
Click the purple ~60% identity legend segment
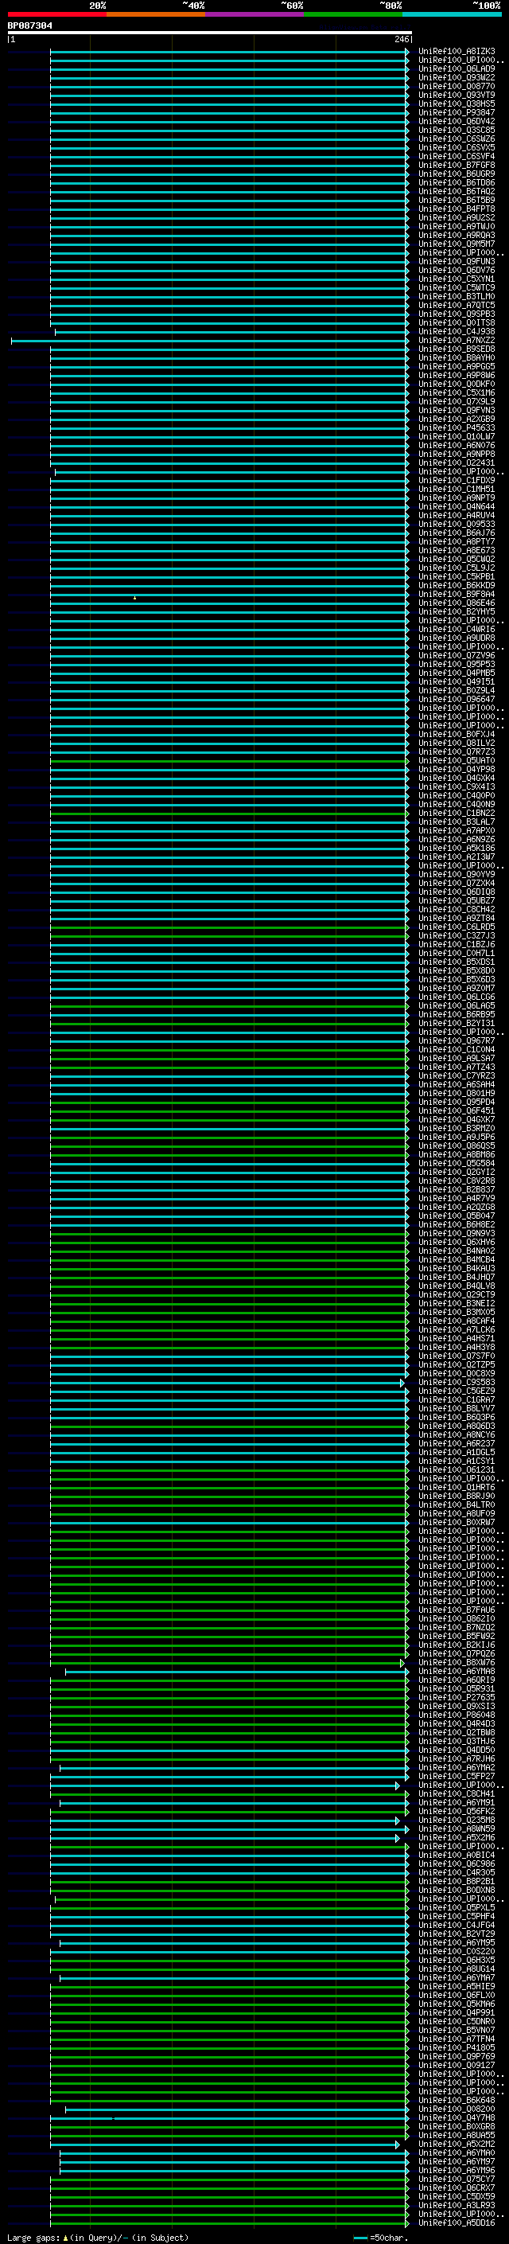[254, 14]
